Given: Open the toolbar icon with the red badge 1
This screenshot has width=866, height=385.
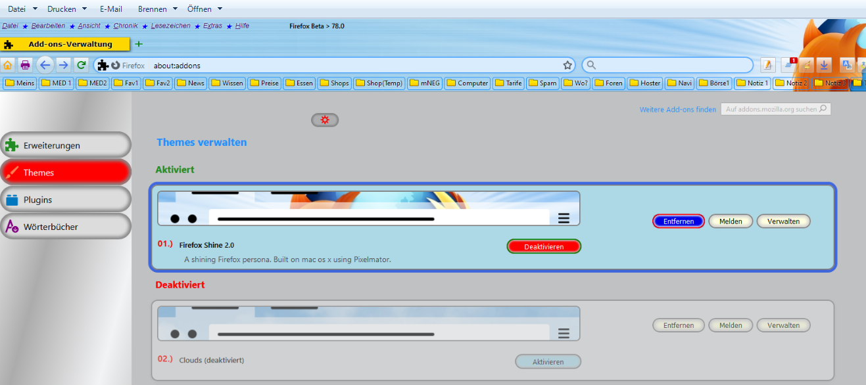Looking at the screenshot, I should coord(789,65).
